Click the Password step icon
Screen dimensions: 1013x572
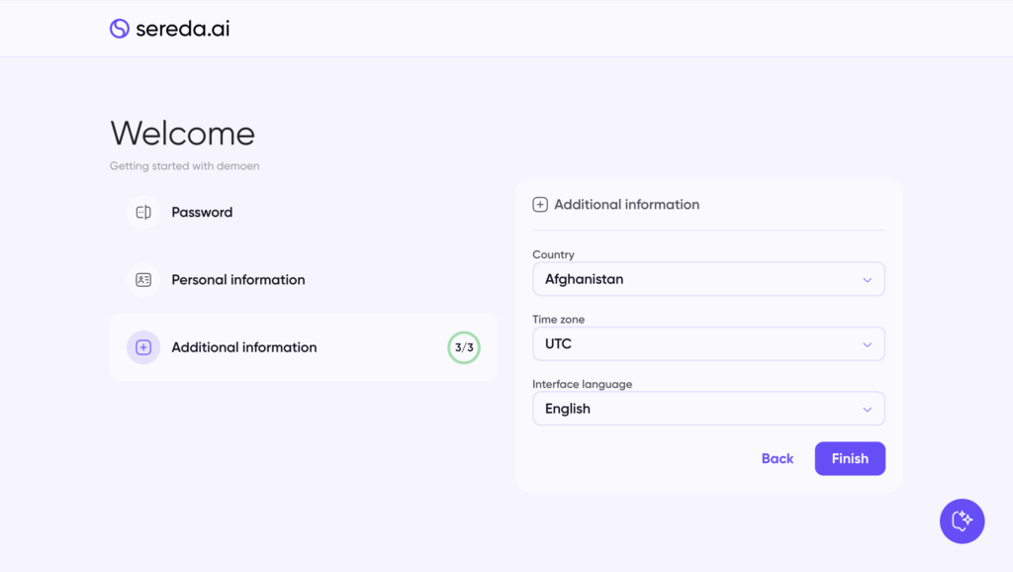tap(143, 212)
